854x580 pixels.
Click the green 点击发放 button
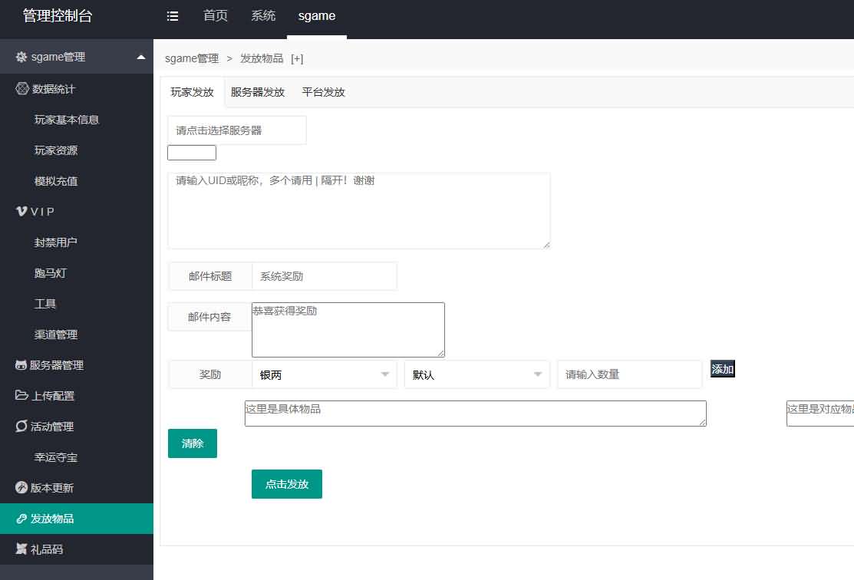coord(286,483)
